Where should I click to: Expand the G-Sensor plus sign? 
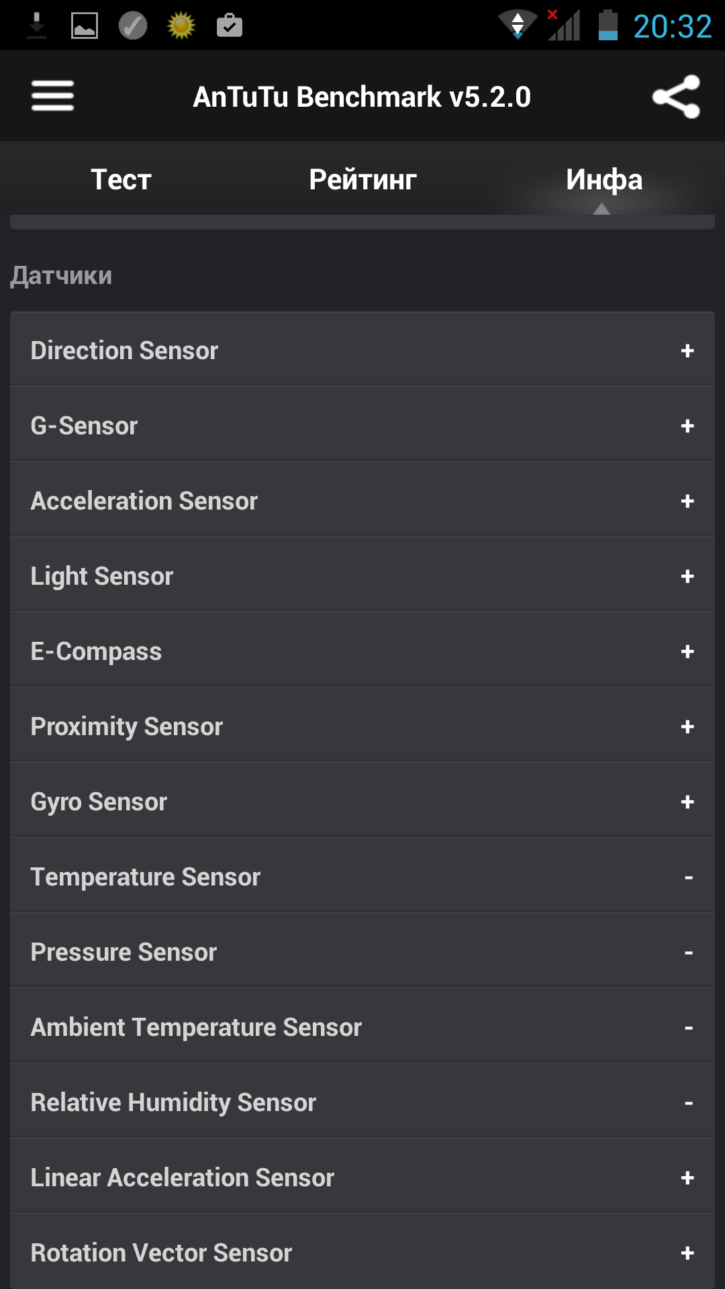[x=687, y=426]
